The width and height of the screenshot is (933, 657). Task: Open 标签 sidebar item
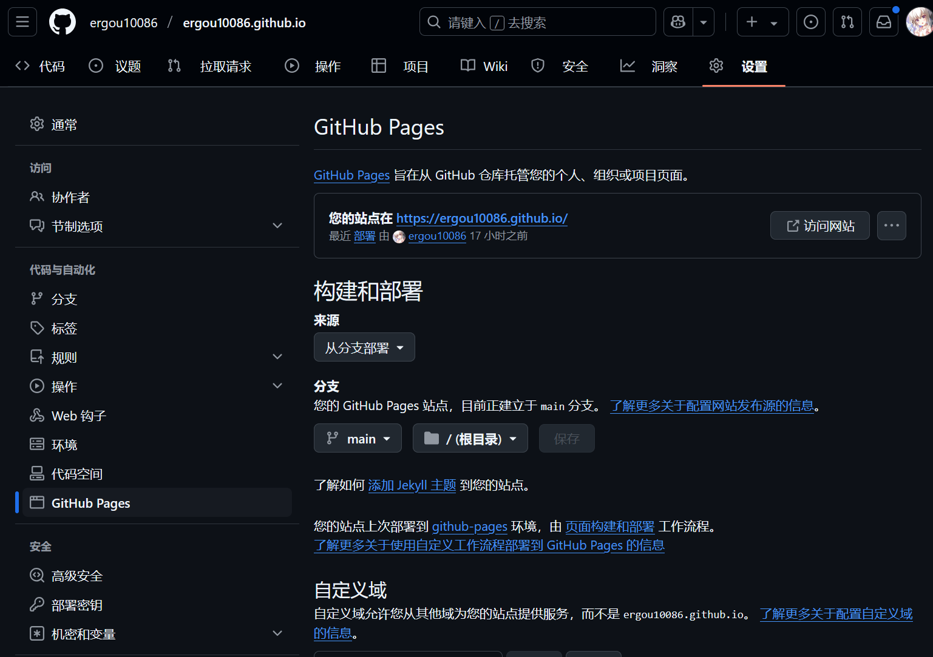coord(157,328)
